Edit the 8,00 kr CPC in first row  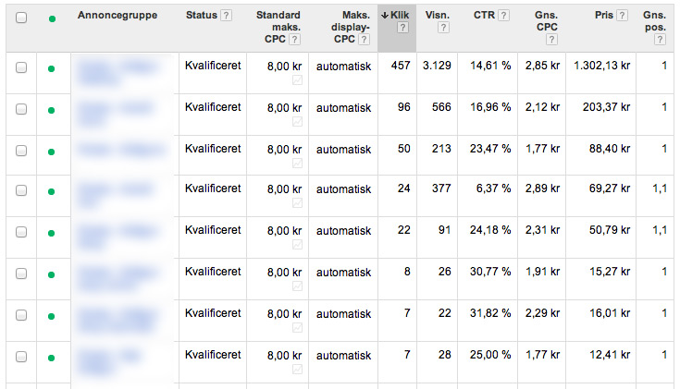[284, 67]
